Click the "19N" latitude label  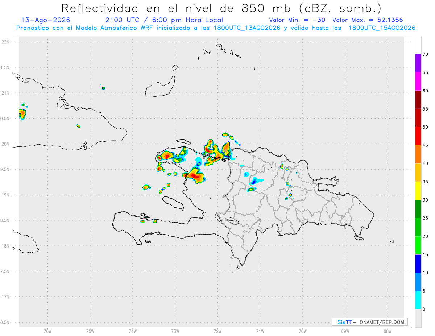6,195
